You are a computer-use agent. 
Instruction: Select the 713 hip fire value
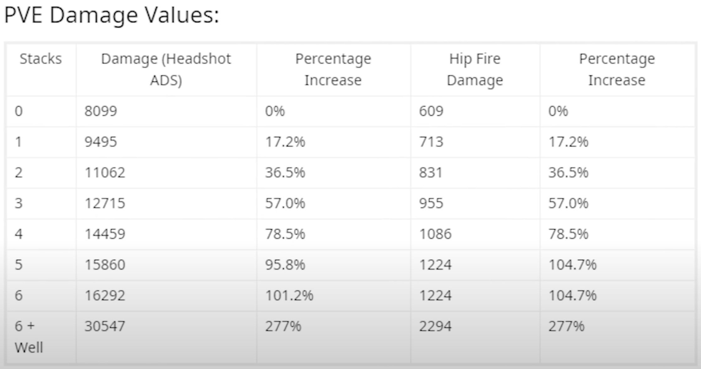[x=431, y=142]
